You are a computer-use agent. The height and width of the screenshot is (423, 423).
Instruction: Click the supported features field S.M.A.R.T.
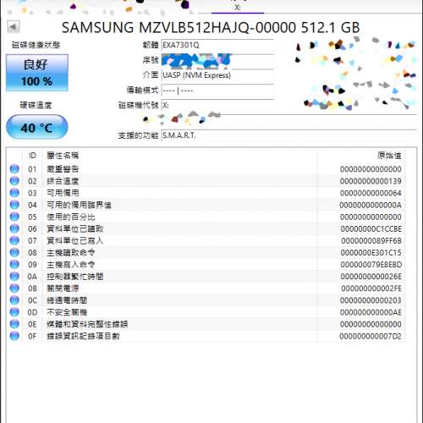(288, 135)
